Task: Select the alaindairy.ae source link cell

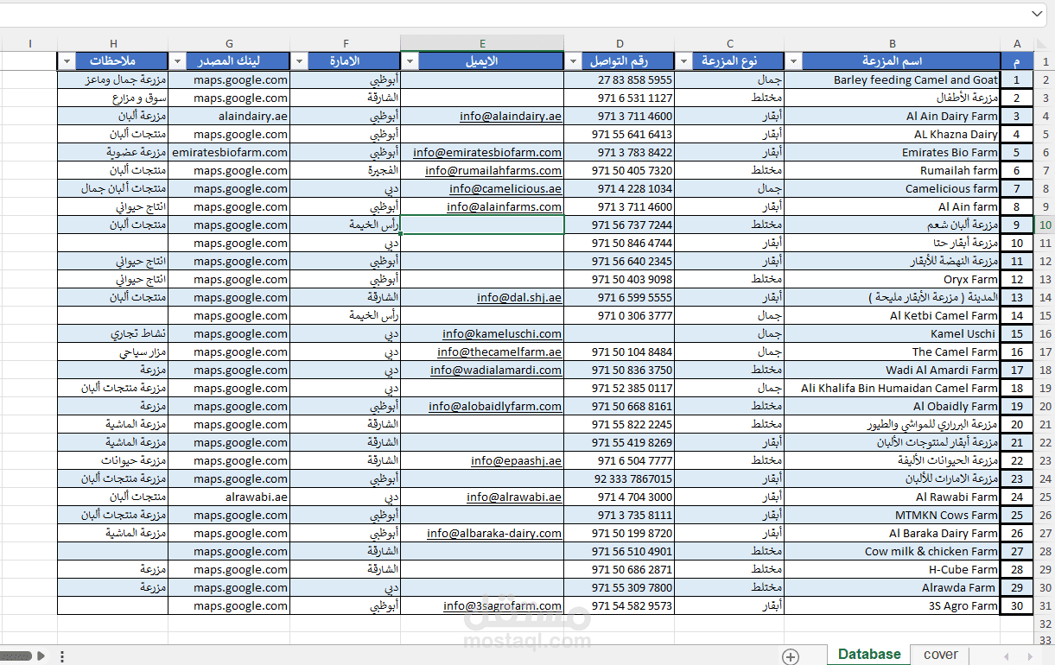Action: pos(229,116)
